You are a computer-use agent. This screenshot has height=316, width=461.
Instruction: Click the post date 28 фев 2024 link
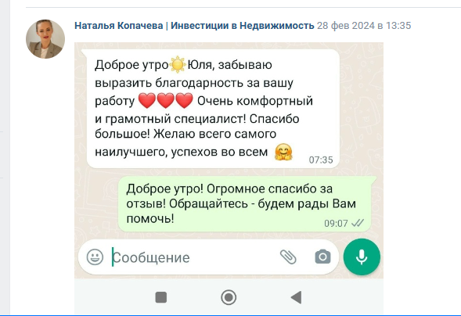coord(364,26)
